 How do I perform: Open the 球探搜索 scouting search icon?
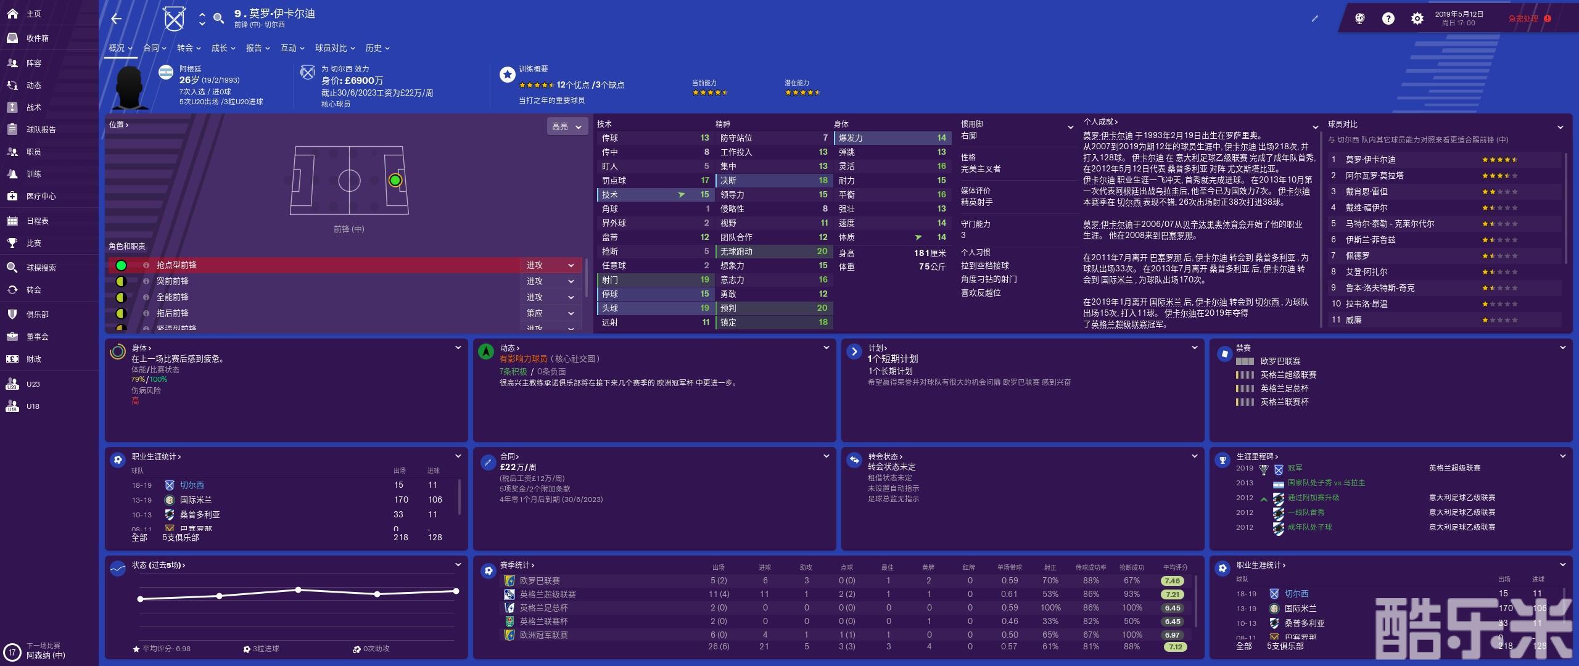12,268
